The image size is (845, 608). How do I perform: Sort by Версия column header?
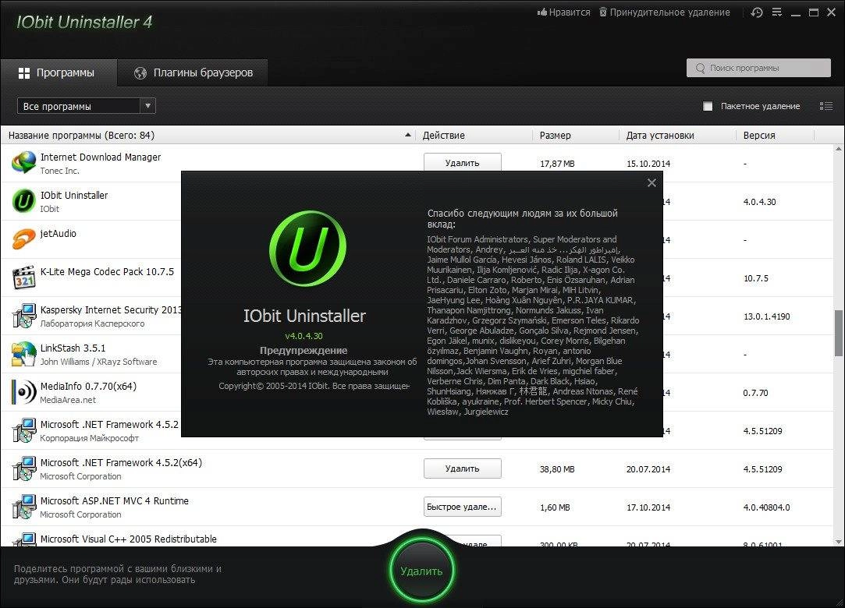click(x=776, y=135)
